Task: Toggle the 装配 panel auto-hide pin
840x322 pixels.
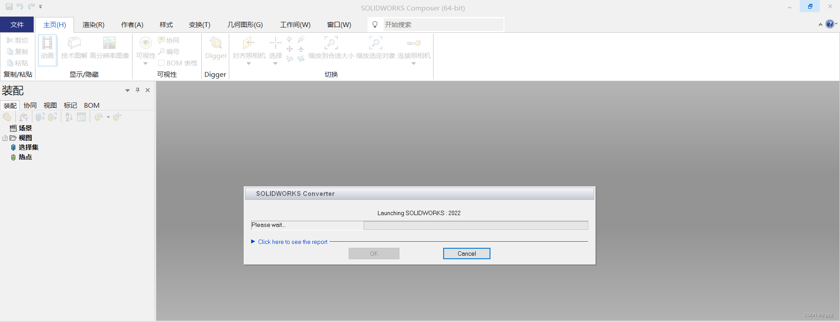Action: tap(137, 90)
